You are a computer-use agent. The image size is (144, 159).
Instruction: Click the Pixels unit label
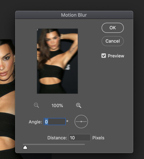point(98,138)
